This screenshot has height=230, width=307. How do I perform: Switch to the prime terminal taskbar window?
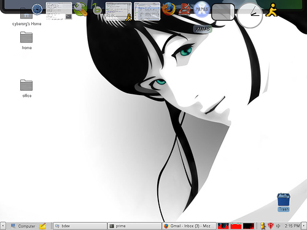134,226
